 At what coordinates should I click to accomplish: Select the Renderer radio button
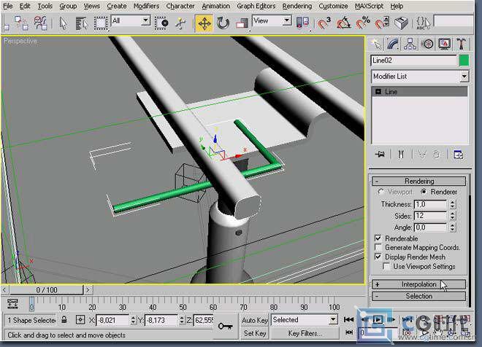point(424,192)
